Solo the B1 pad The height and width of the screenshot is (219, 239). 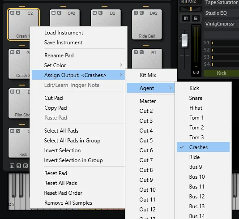point(141,52)
